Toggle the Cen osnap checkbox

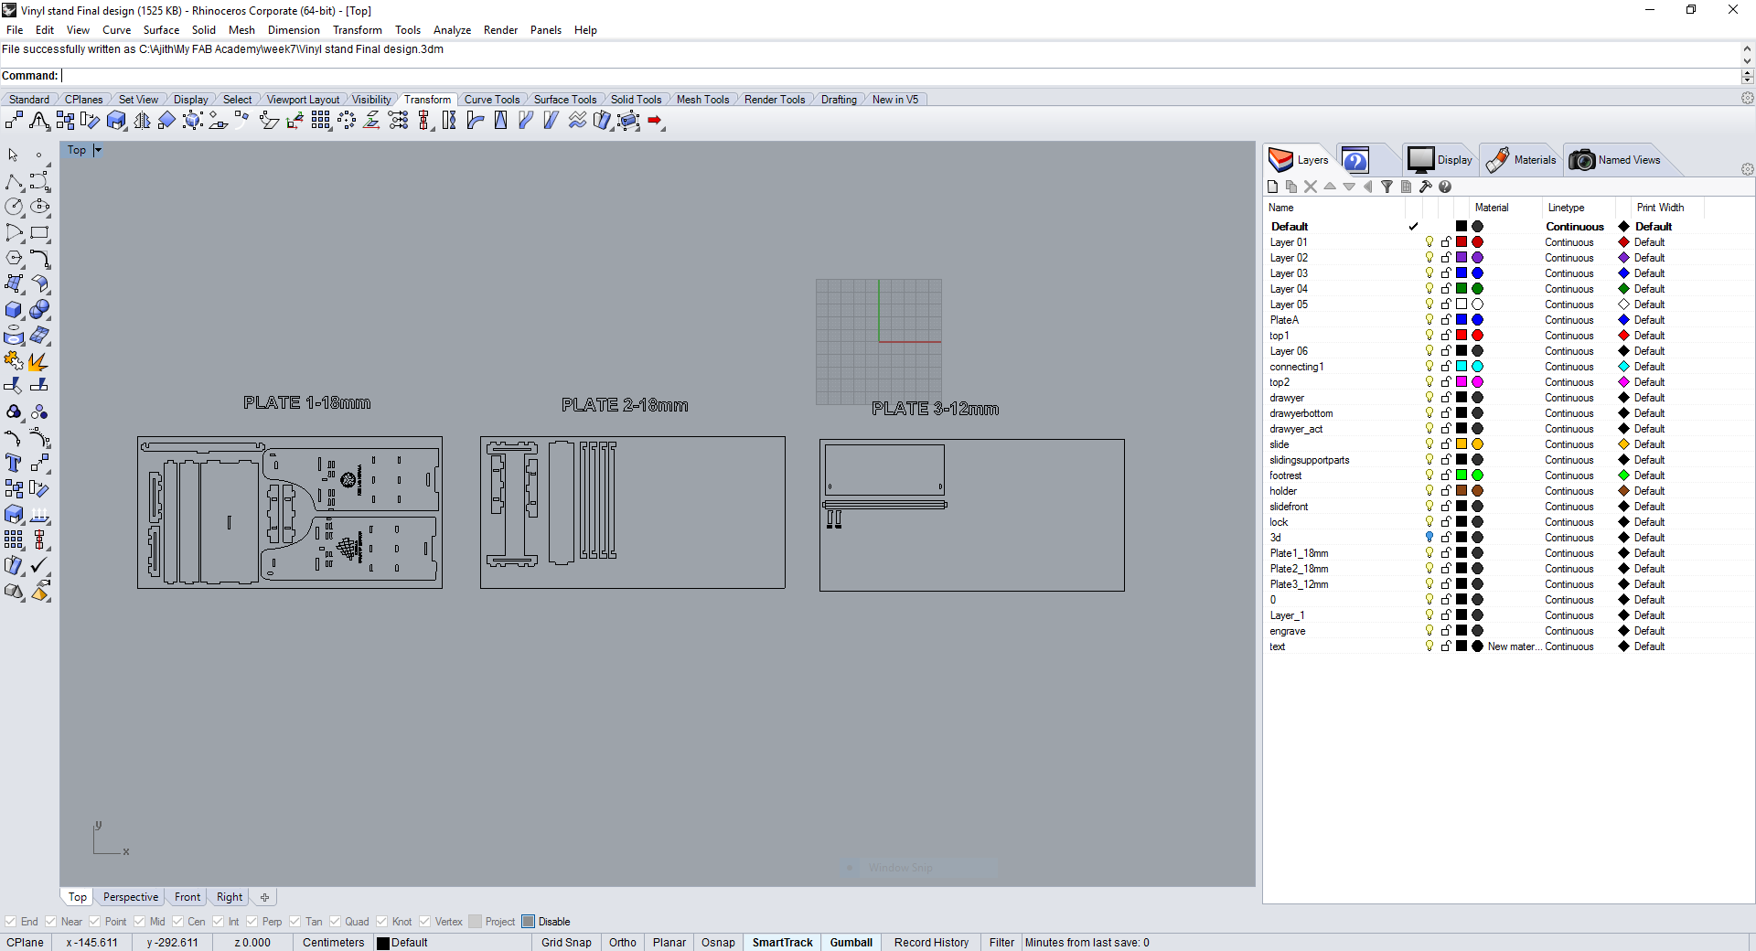coord(177,922)
